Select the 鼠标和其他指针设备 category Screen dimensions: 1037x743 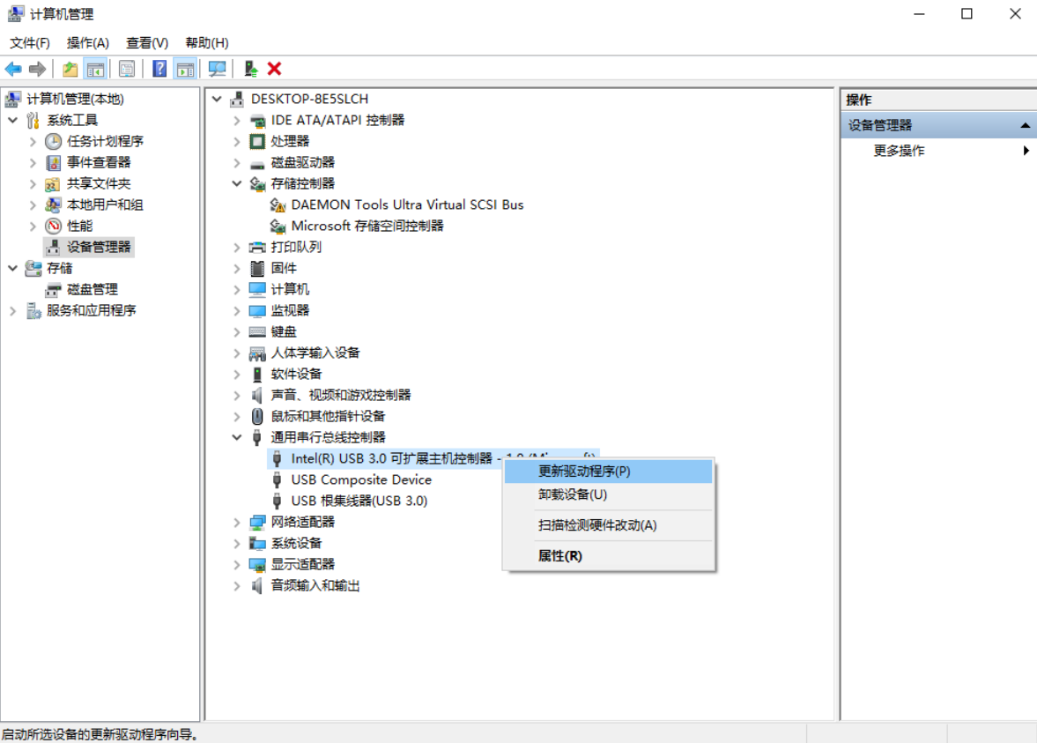click(x=328, y=416)
